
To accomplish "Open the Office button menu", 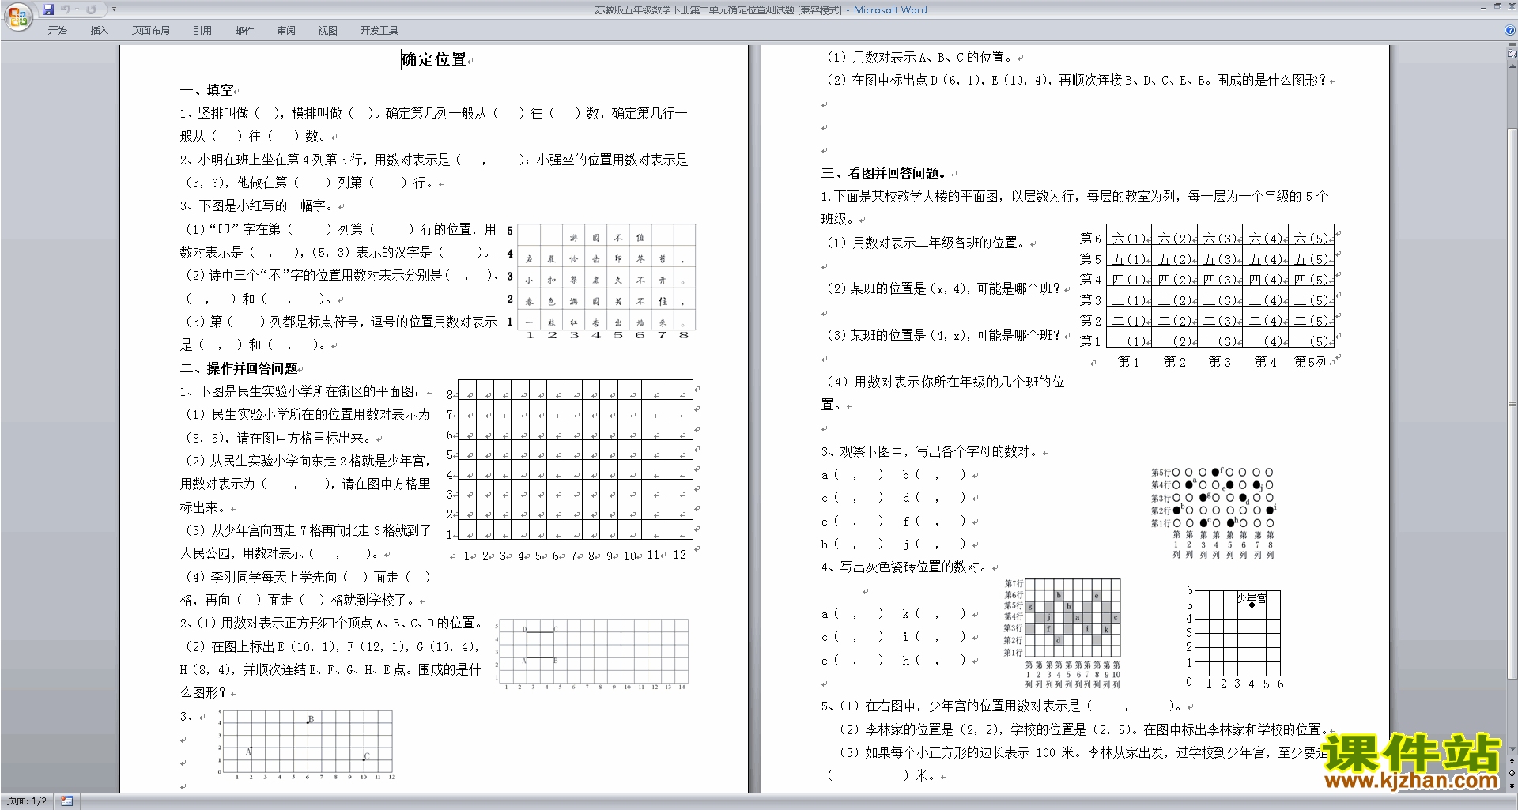I will pos(17,16).
